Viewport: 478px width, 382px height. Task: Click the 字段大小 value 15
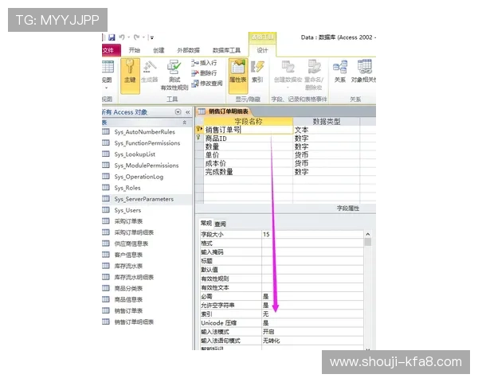point(312,234)
